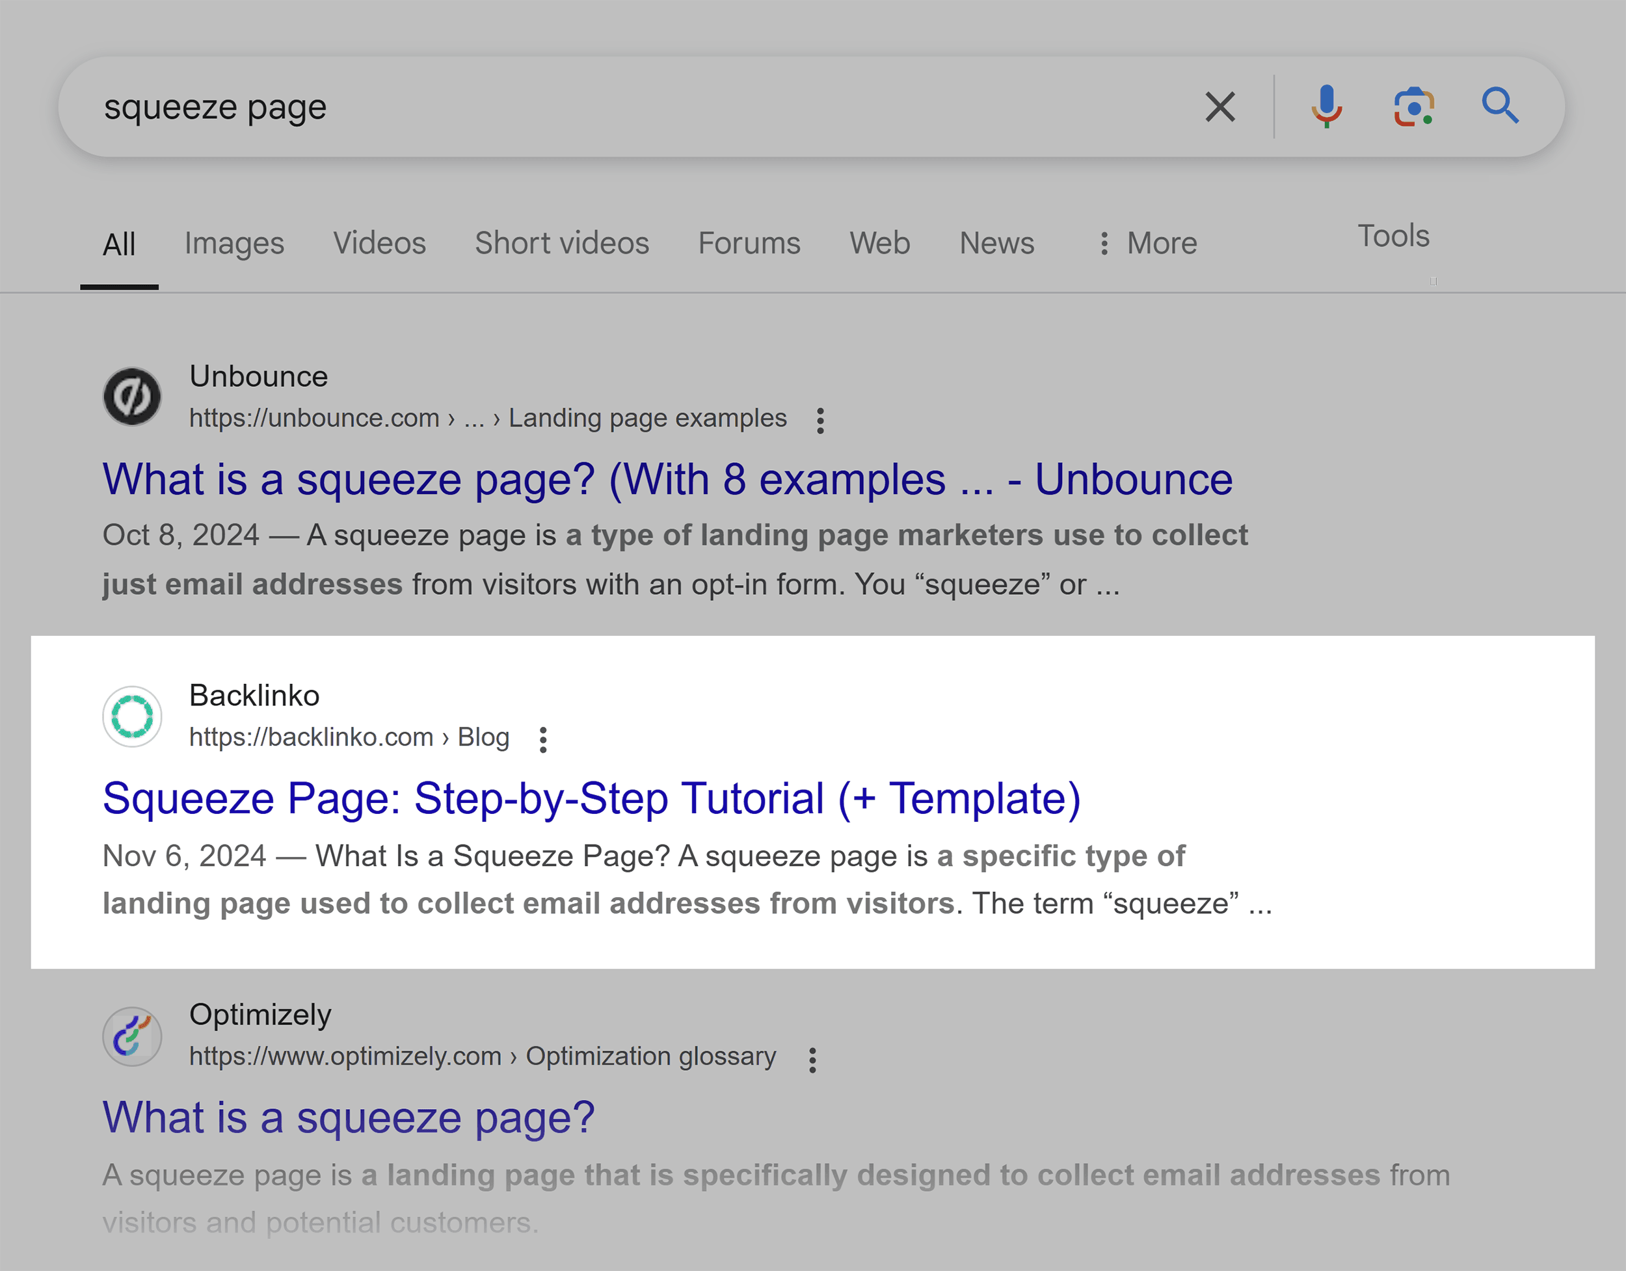Click the Unbounce site name

pyautogui.click(x=258, y=376)
